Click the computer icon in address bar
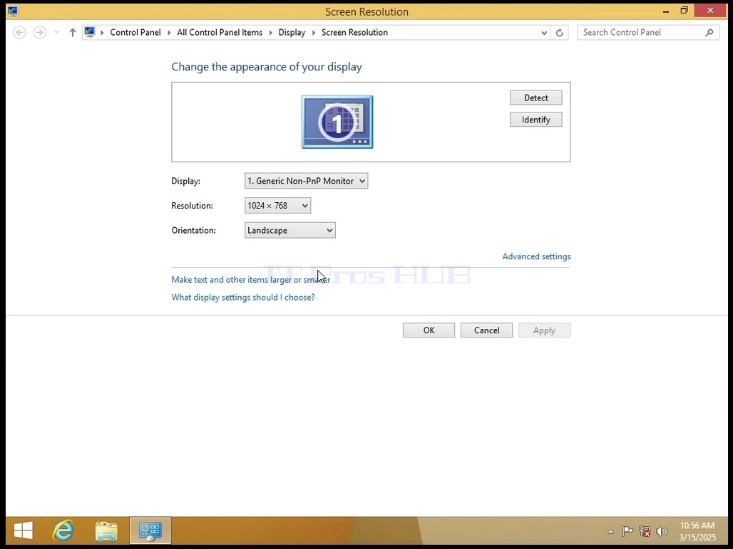Viewport: 733px width, 549px height. (90, 32)
